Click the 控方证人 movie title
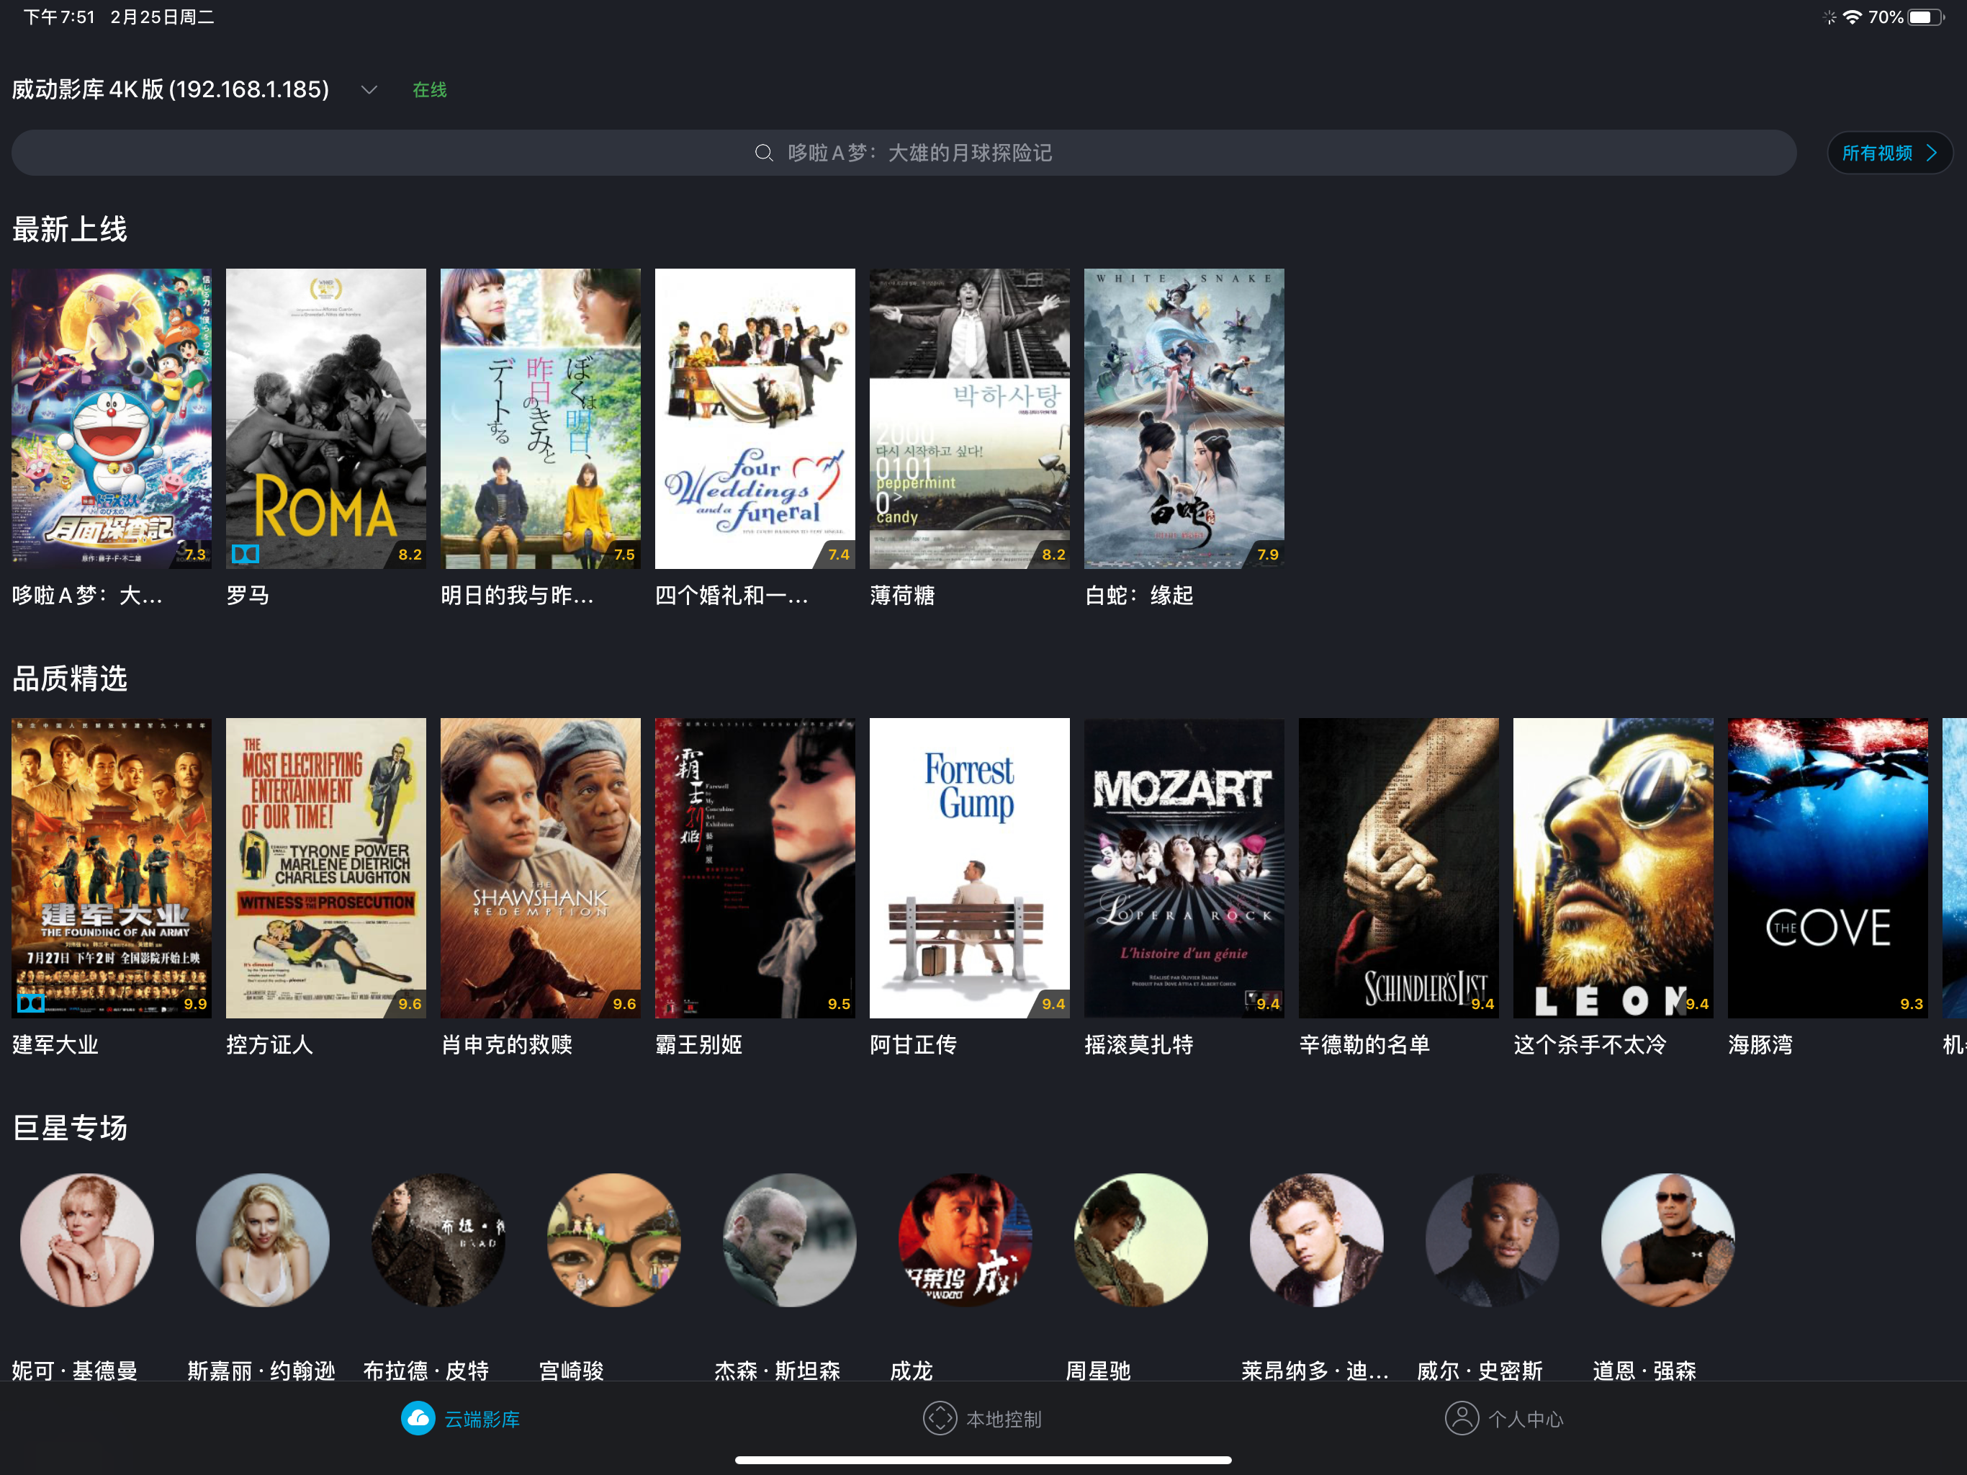 269,1044
